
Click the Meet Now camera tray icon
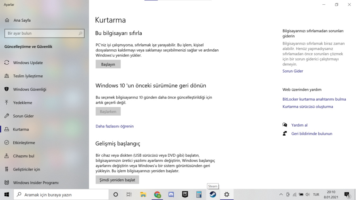(x=288, y=194)
